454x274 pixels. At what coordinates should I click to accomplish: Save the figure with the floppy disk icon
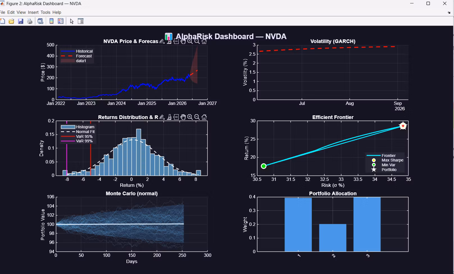click(x=21, y=21)
